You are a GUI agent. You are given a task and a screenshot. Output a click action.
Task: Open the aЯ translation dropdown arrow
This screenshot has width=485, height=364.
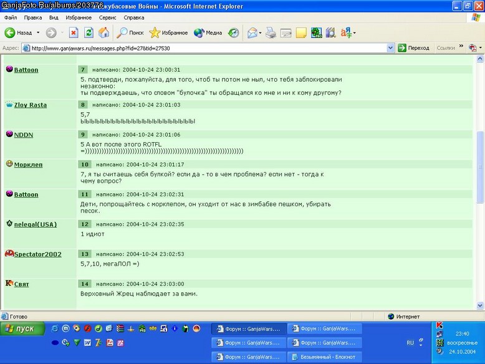pyautogui.click(x=355, y=32)
